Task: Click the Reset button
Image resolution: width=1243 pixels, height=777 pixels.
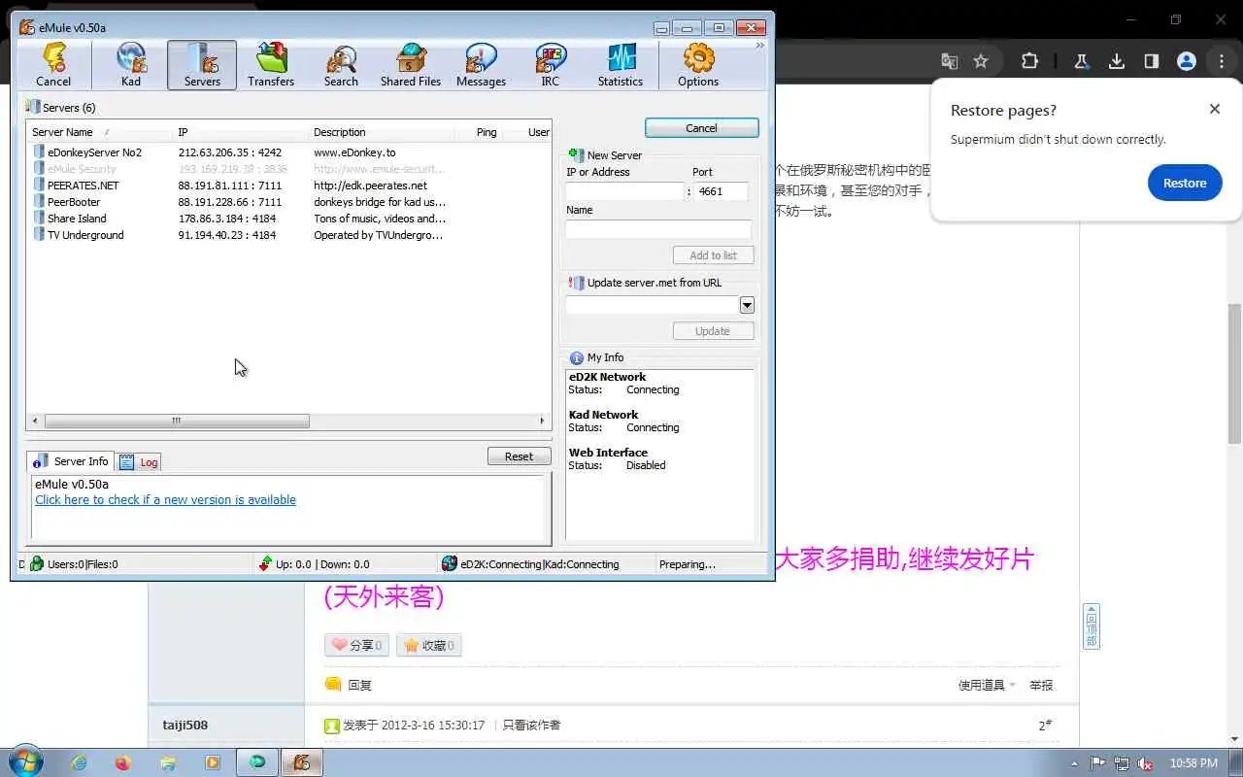Action: pos(519,456)
